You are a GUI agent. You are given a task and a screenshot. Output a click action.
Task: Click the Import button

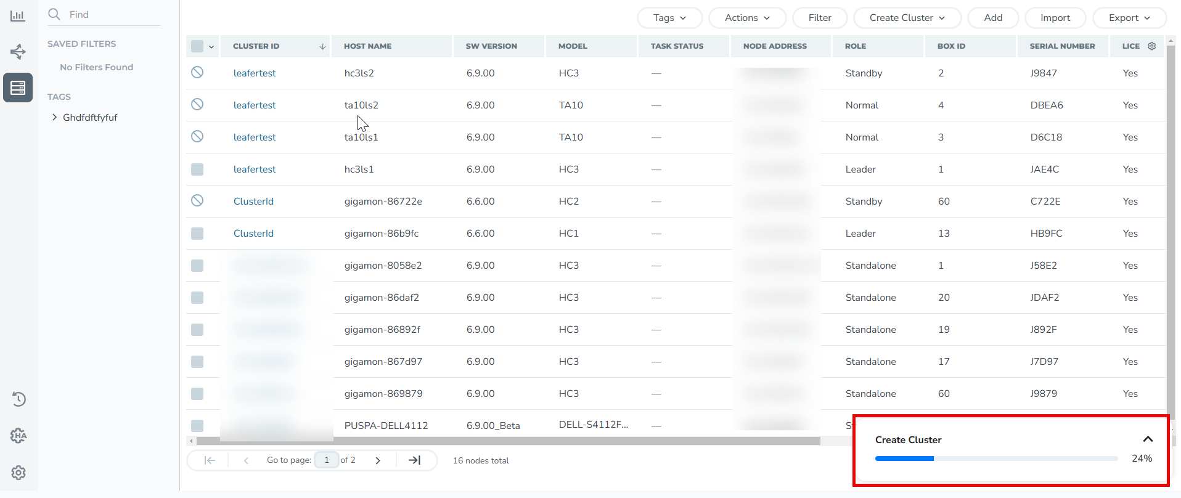click(1055, 18)
